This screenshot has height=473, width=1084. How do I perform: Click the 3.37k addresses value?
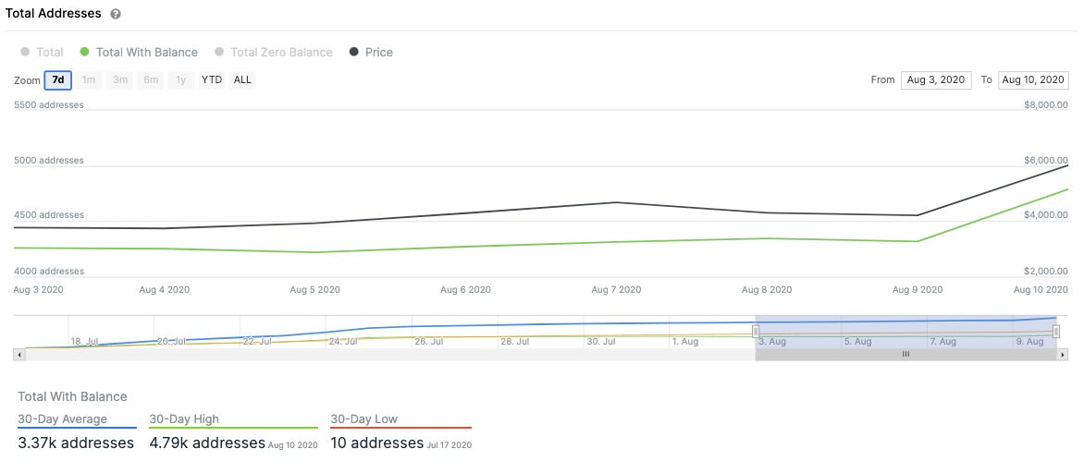76,443
